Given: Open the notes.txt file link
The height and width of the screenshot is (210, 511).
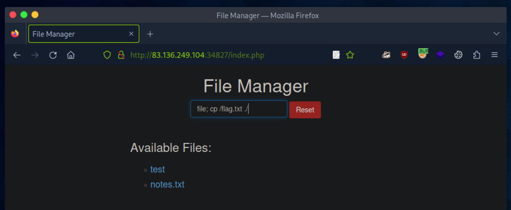Looking at the screenshot, I should pos(167,185).
